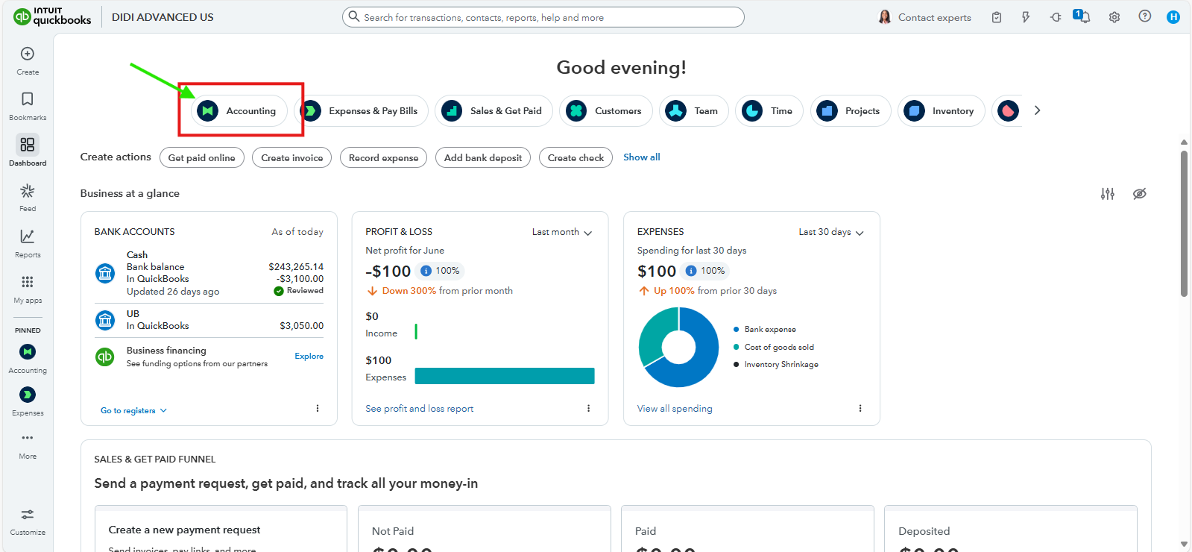Open Profit & Loss Last month dropdown

(x=562, y=232)
